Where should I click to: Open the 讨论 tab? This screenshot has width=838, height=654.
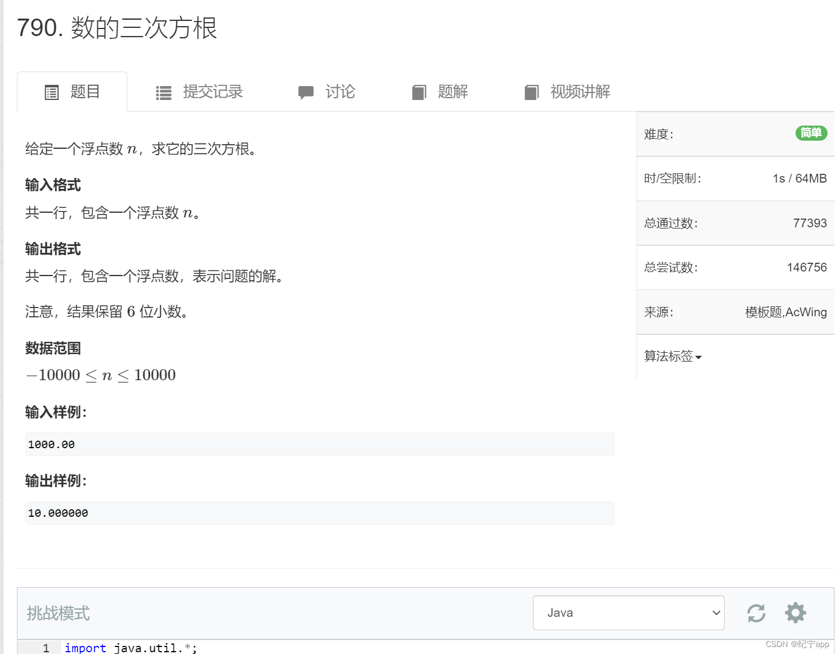tap(327, 92)
